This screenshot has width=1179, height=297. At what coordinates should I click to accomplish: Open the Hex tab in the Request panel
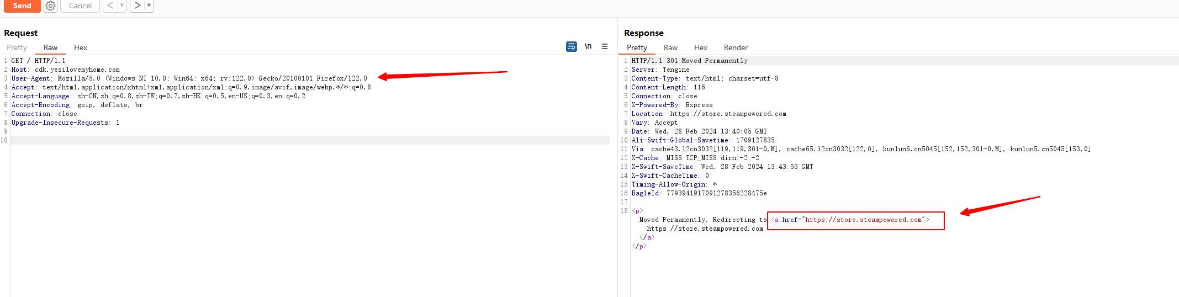tap(81, 47)
